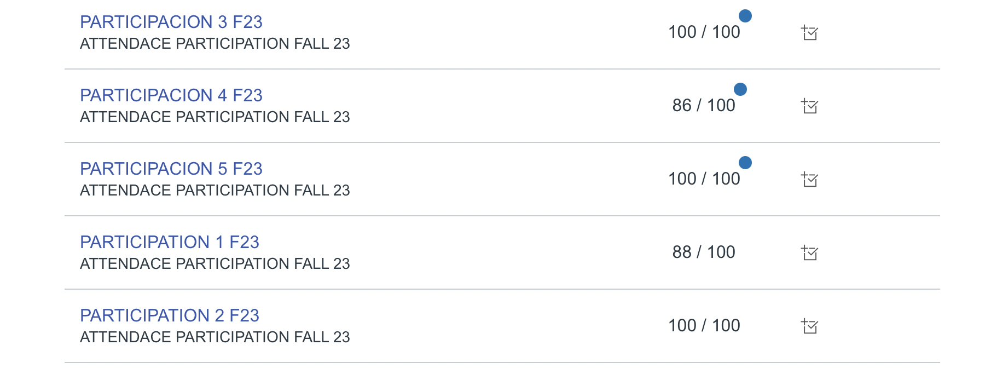Click the blue unread dot on PARTICIPACION 5 score

[745, 163]
